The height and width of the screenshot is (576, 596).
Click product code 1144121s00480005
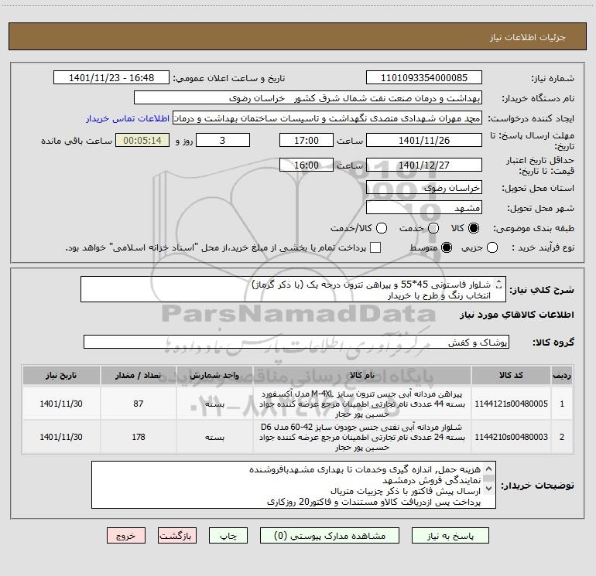511,404
